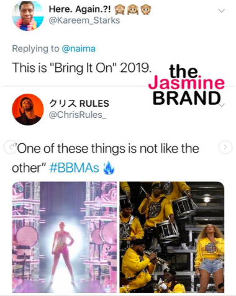The width and height of the screenshot is (236, 296).
Task: Click the "One of these things" tweet text
Action: coord(106,158)
